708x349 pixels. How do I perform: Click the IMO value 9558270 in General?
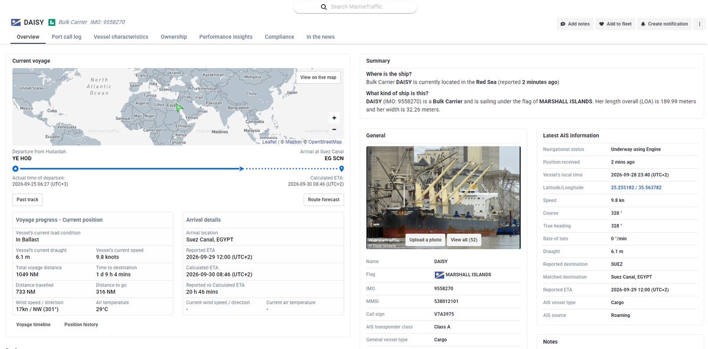click(x=443, y=288)
